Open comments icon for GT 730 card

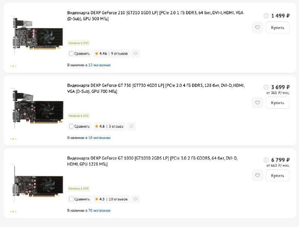click(132, 126)
